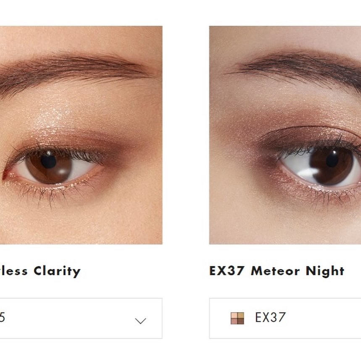Open the Clarity eye look photo on the left
The height and width of the screenshot is (361, 361).
[81, 134]
